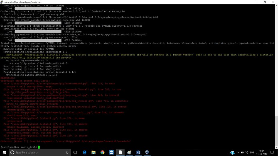Viewport: 278px width, 156px height.
Task: Click the PuTTY icon in the title bar
Action: tap(2, 2)
